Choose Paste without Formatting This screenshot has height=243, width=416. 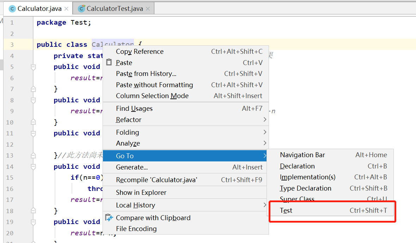tap(186, 85)
